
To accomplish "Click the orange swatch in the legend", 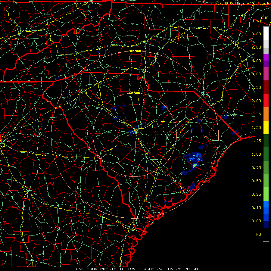I will click(x=266, y=114).
